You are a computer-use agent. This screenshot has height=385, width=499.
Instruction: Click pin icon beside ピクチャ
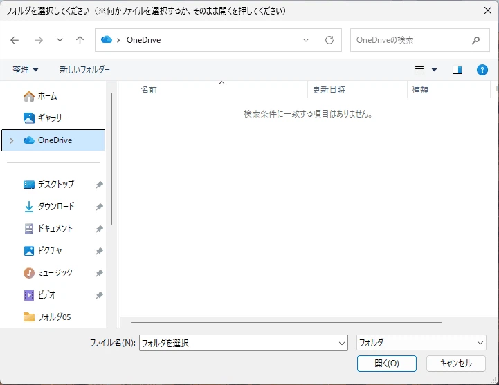99,251
